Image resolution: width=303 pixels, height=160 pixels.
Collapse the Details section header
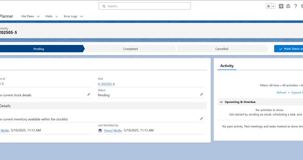point(103,106)
